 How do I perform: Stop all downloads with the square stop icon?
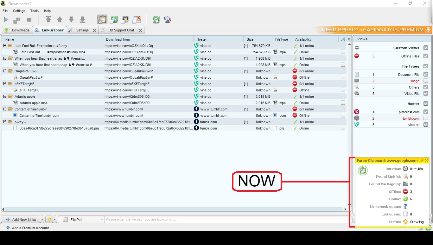pyautogui.click(x=29, y=20)
